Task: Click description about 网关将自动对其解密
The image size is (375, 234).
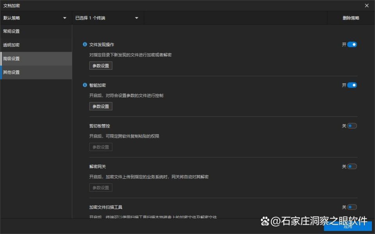Action: [149, 177]
